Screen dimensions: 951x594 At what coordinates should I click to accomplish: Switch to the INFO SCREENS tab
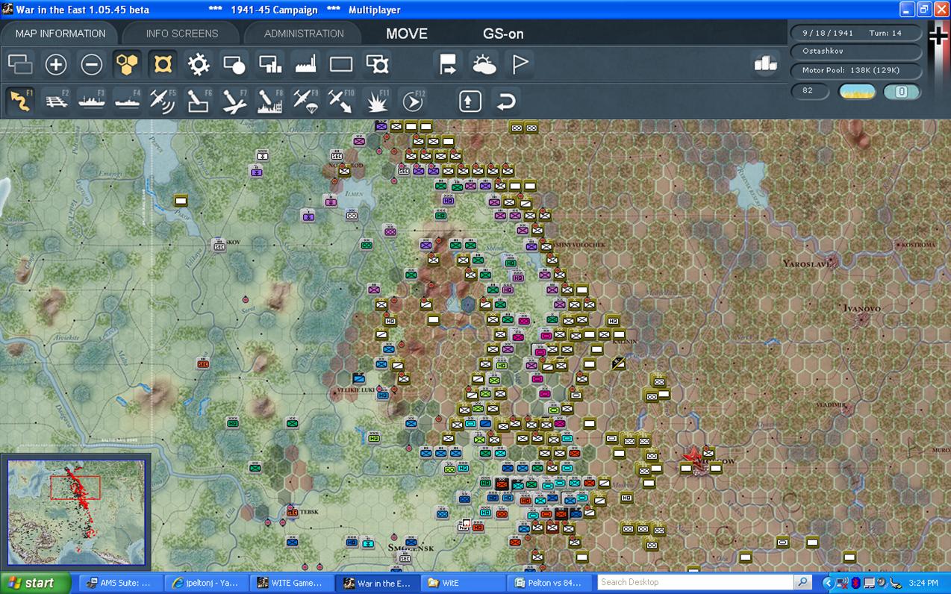point(182,34)
